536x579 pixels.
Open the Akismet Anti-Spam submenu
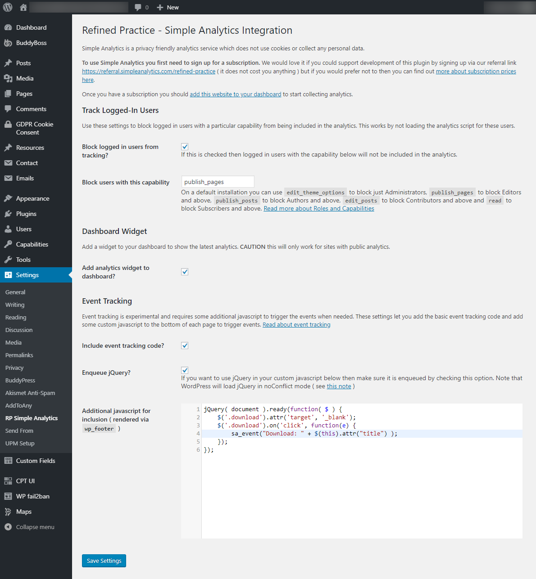30,393
